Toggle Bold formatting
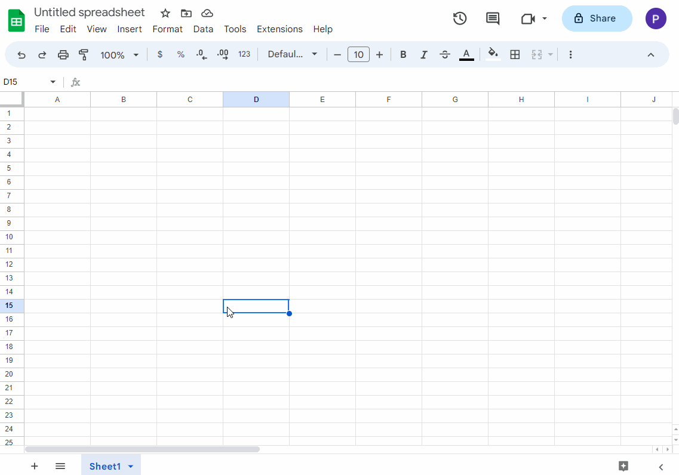679x475 pixels. point(403,54)
